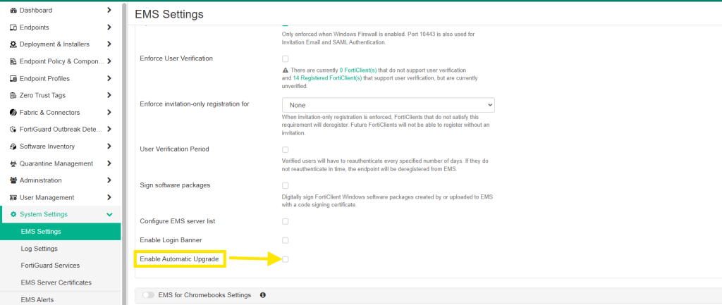Expand the Dashboard menu chevron

coord(109,10)
